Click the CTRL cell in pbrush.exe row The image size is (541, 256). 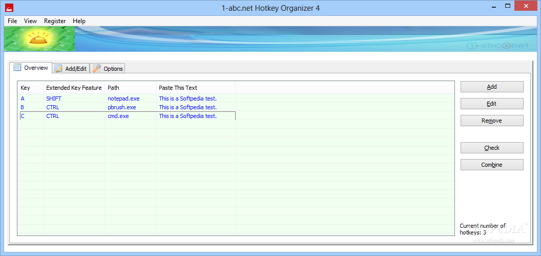52,107
